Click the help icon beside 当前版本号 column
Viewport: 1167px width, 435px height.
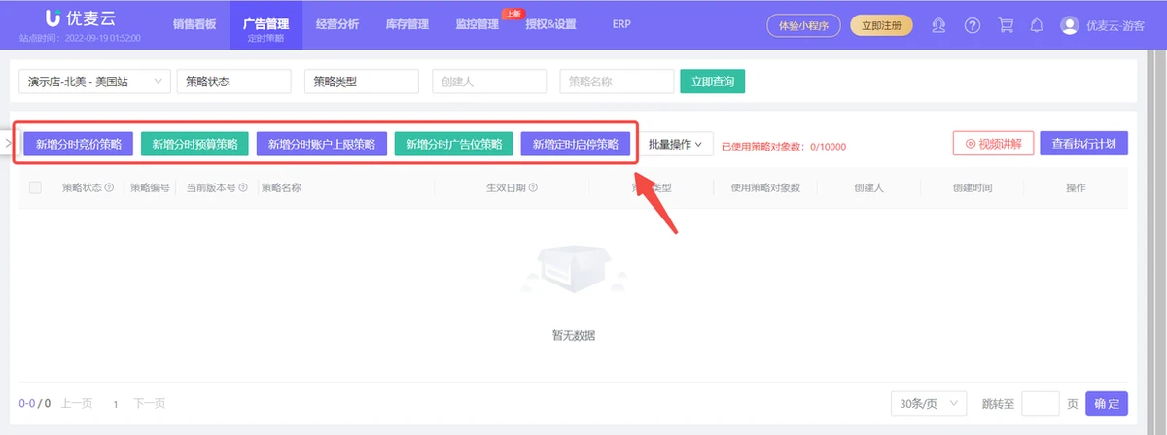point(242,187)
